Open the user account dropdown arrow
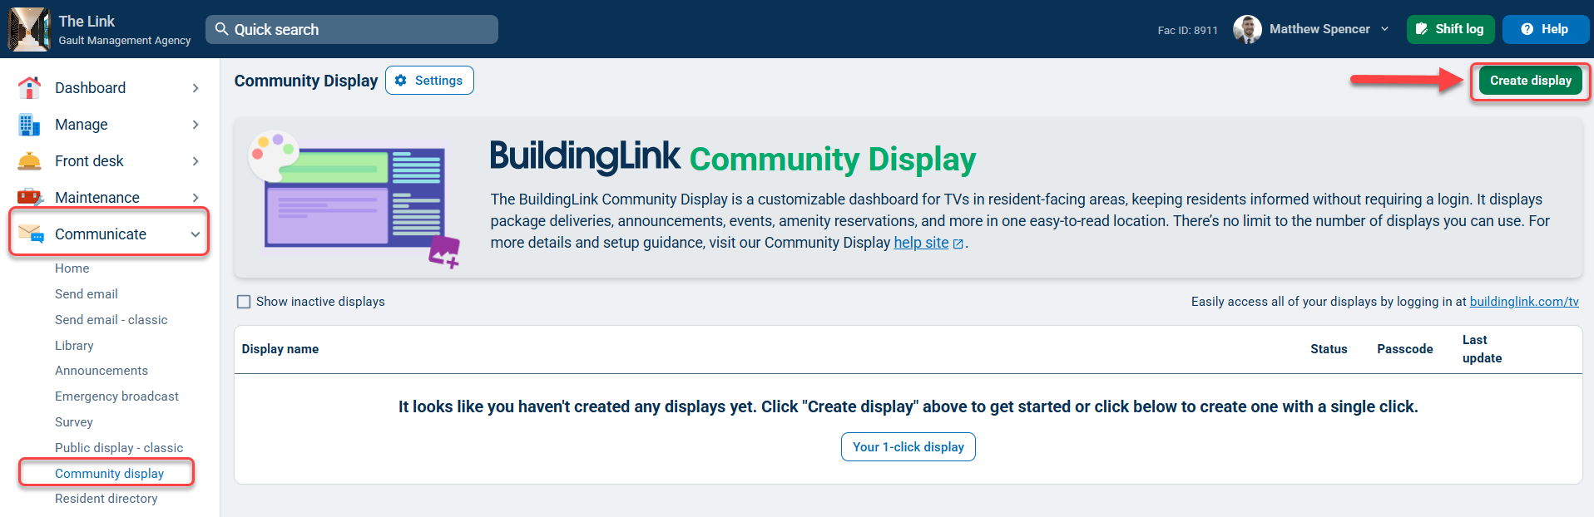 [1384, 29]
